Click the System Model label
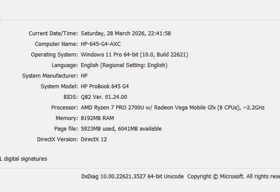Image resolution: width=280 pixels, height=192 pixels. click(59, 87)
